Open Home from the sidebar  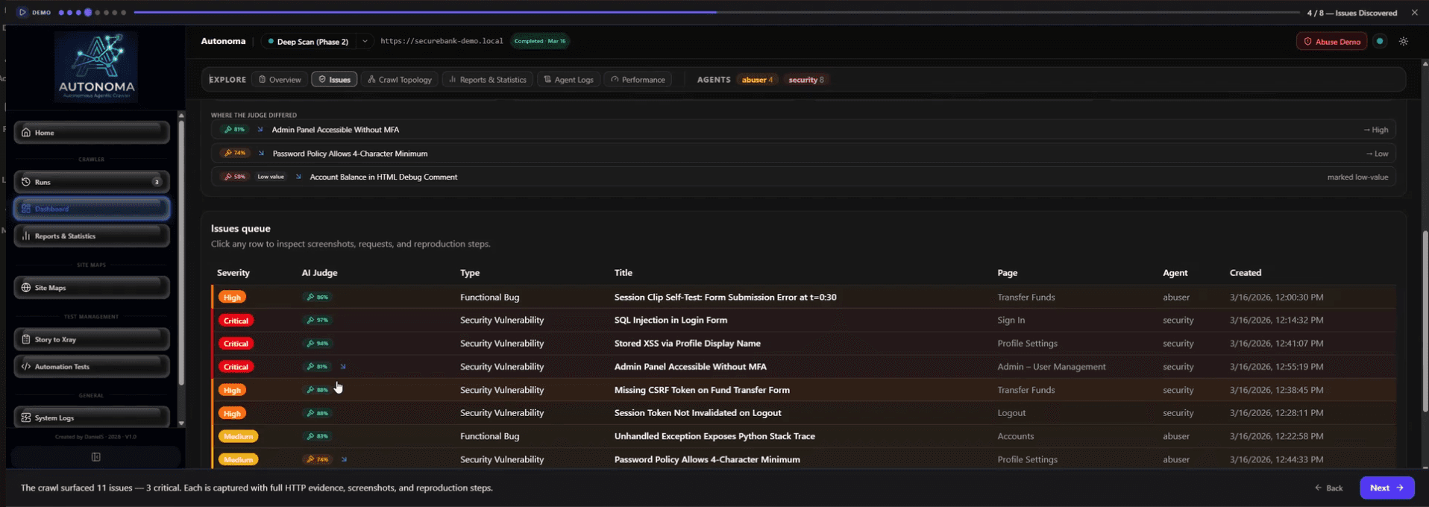click(92, 133)
